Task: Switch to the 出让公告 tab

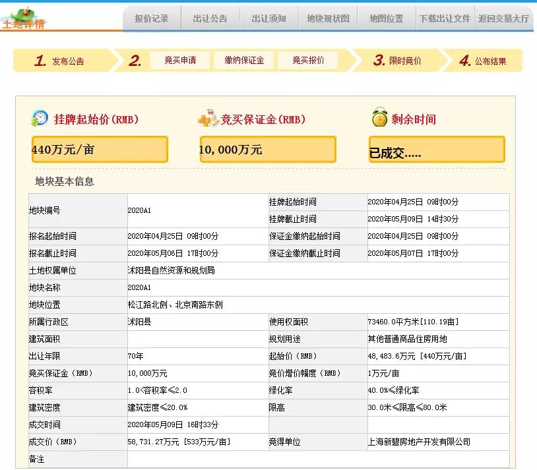Action: [x=210, y=19]
